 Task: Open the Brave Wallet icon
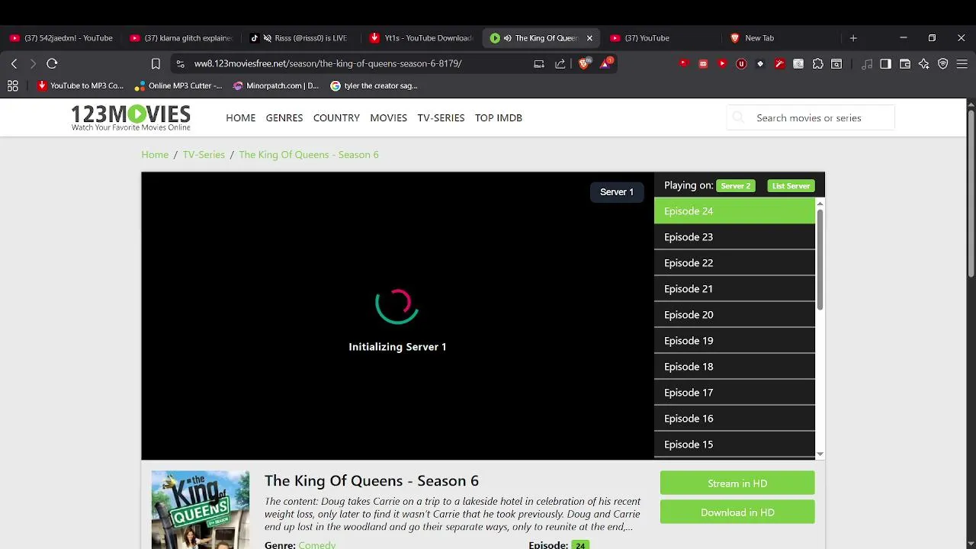(x=905, y=64)
